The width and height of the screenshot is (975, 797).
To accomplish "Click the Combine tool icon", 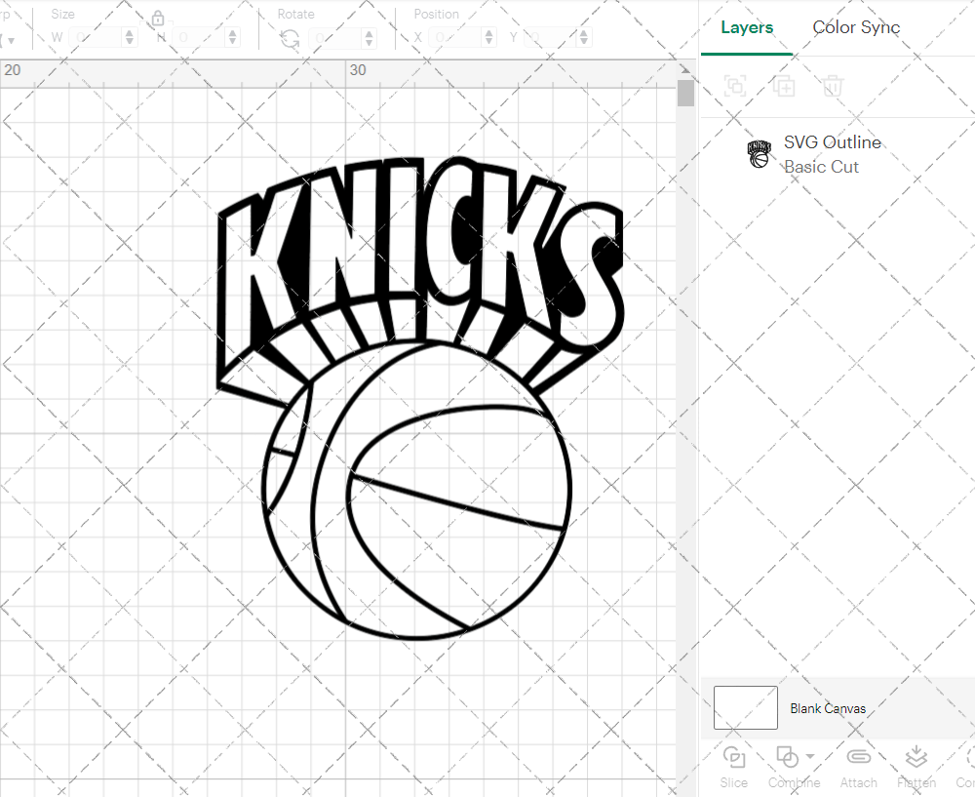I will point(788,759).
